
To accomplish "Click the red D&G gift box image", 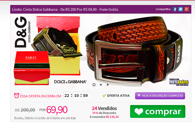I will 32,68.
